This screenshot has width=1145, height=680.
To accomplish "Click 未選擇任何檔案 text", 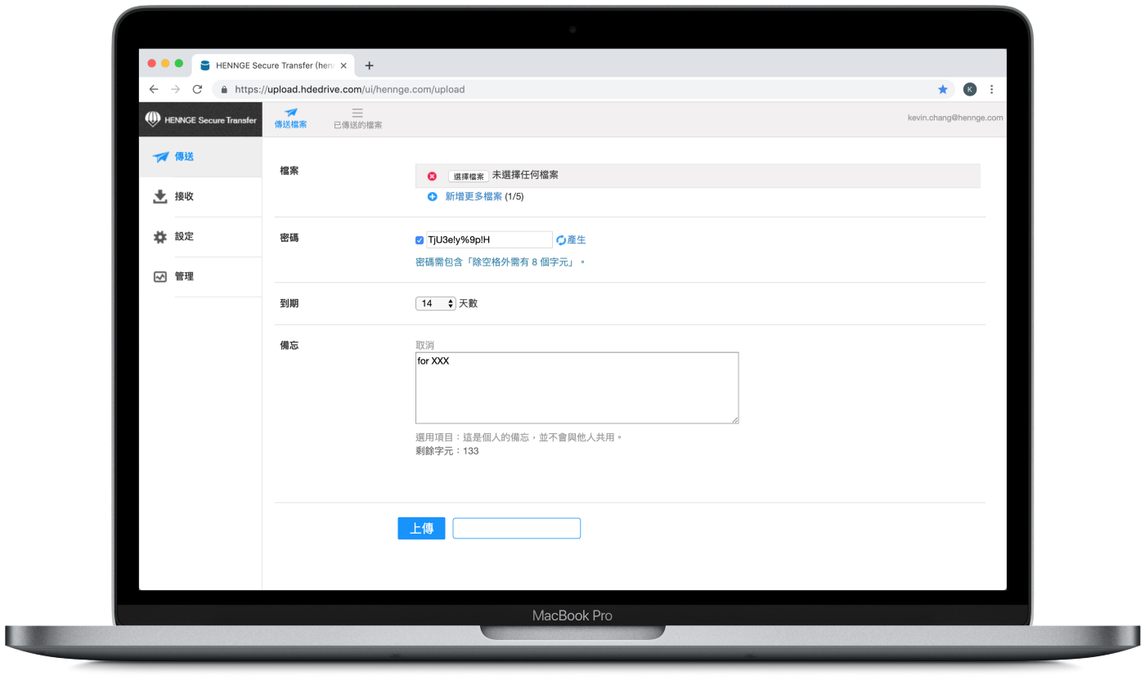I will click(525, 176).
